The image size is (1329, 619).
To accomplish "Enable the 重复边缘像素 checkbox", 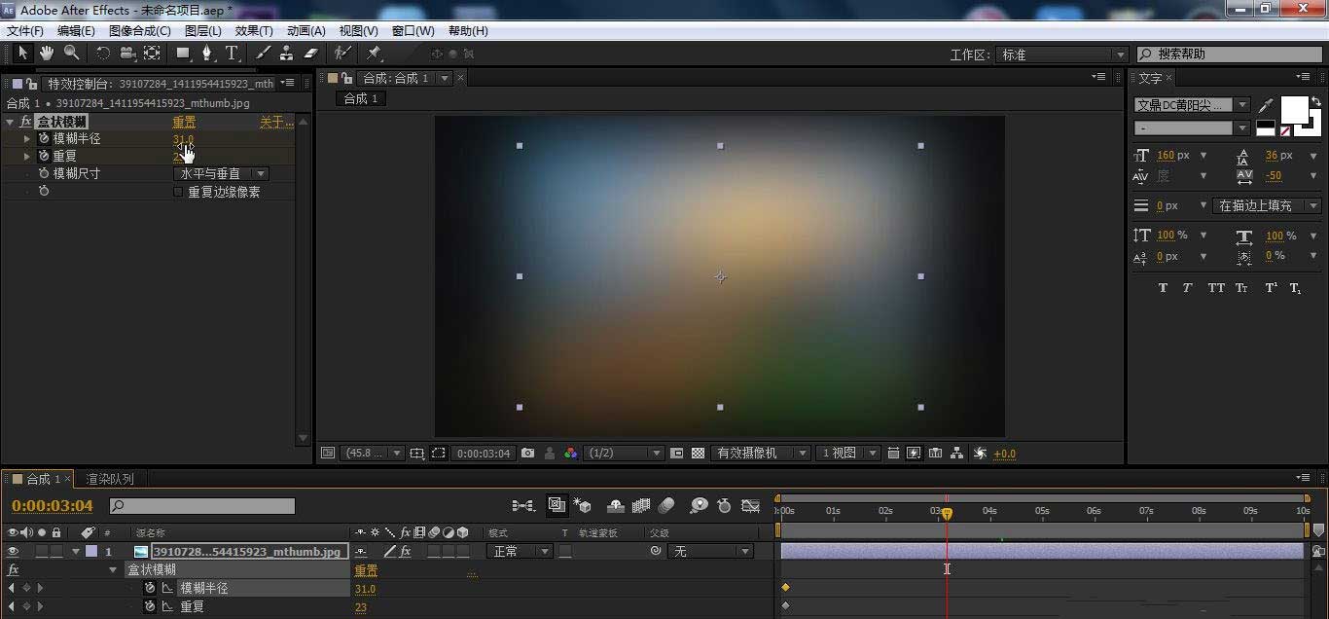I will pos(178,193).
